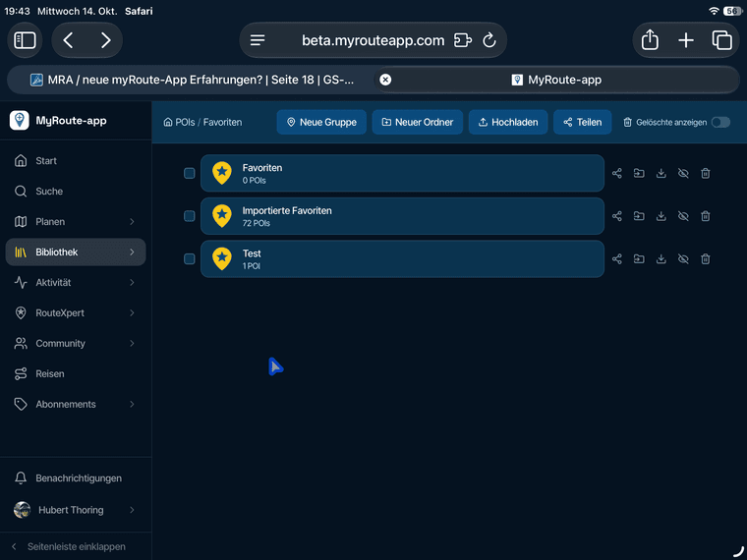This screenshot has height=560, width=747.
Task: Open the Safari share sheet
Action: [650, 40]
